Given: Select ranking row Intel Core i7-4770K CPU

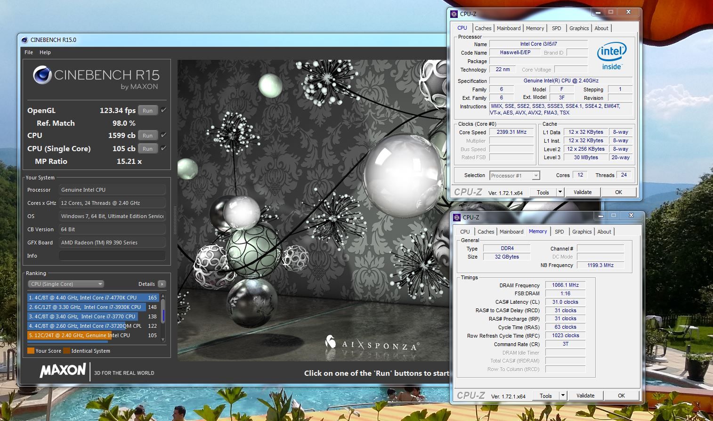Looking at the screenshot, I should [93, 298].
